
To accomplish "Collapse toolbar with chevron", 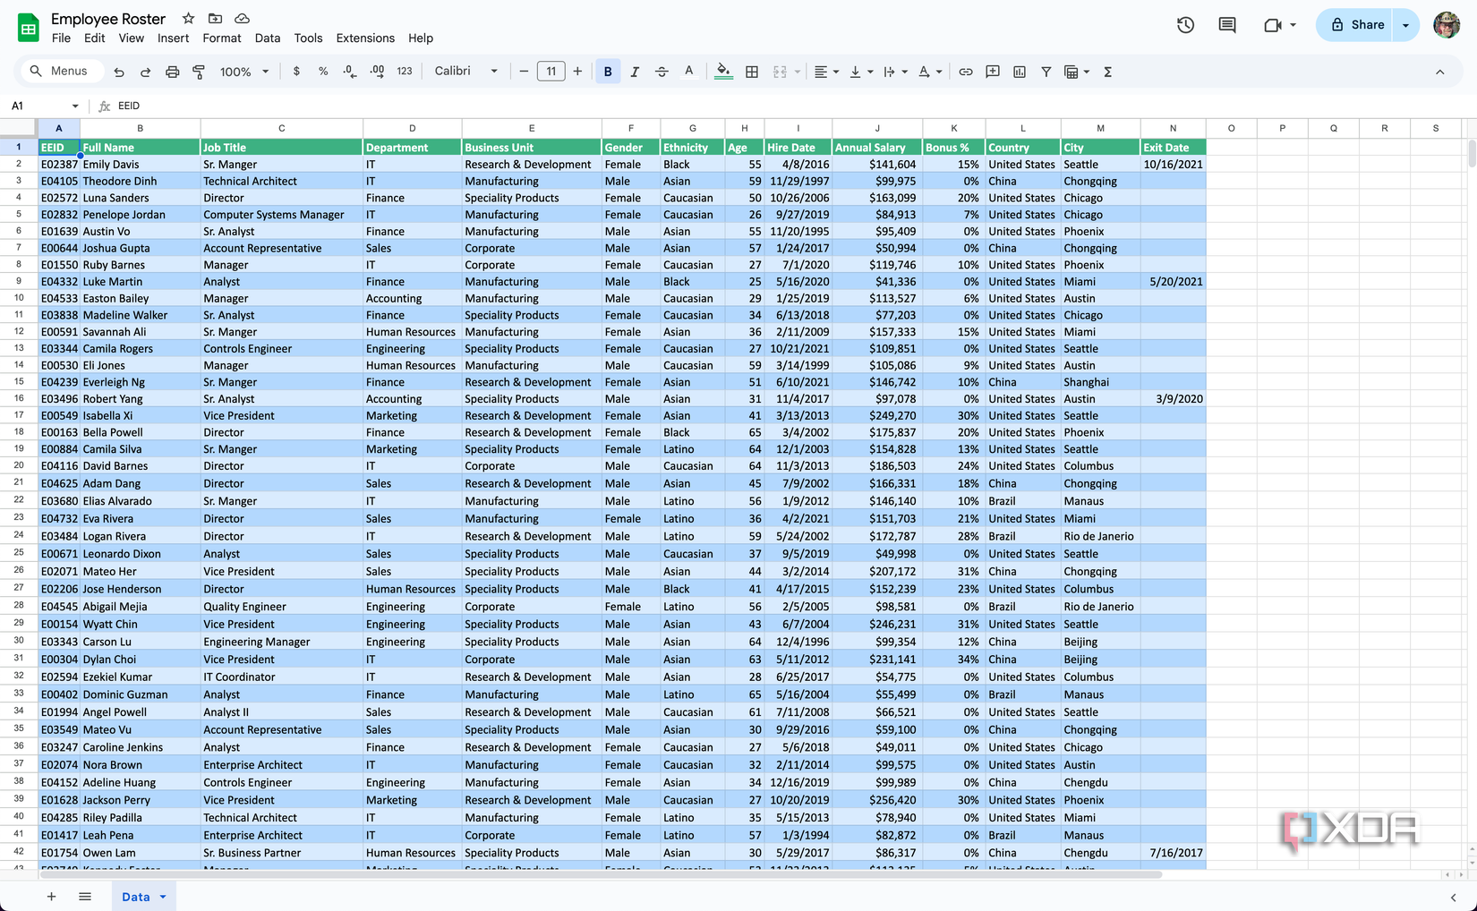I will pos(1439,72).
